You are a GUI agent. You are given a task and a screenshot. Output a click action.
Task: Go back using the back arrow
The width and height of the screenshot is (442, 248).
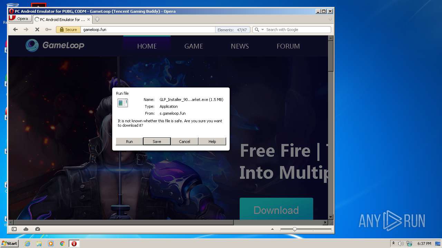click(15, 30)
